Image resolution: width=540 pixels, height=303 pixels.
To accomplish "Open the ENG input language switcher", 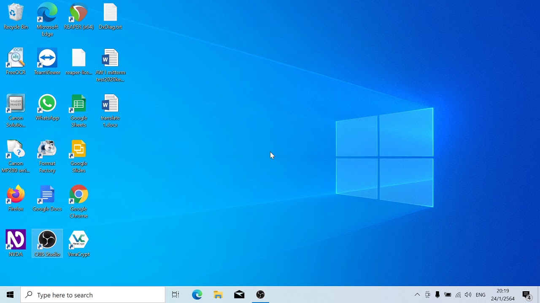I will (481, 295).
